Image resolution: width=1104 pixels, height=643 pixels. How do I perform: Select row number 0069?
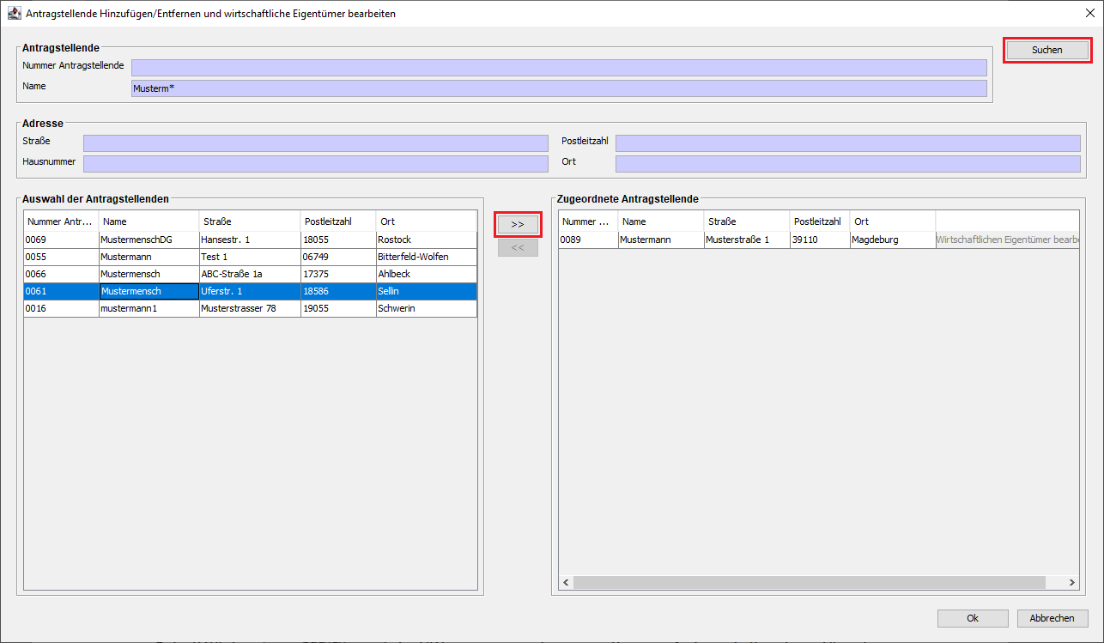(61, 240)
